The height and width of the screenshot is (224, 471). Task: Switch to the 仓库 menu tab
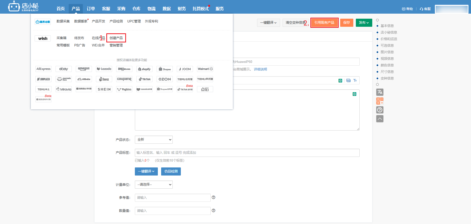pyautogui.click(x=136, y=9)
